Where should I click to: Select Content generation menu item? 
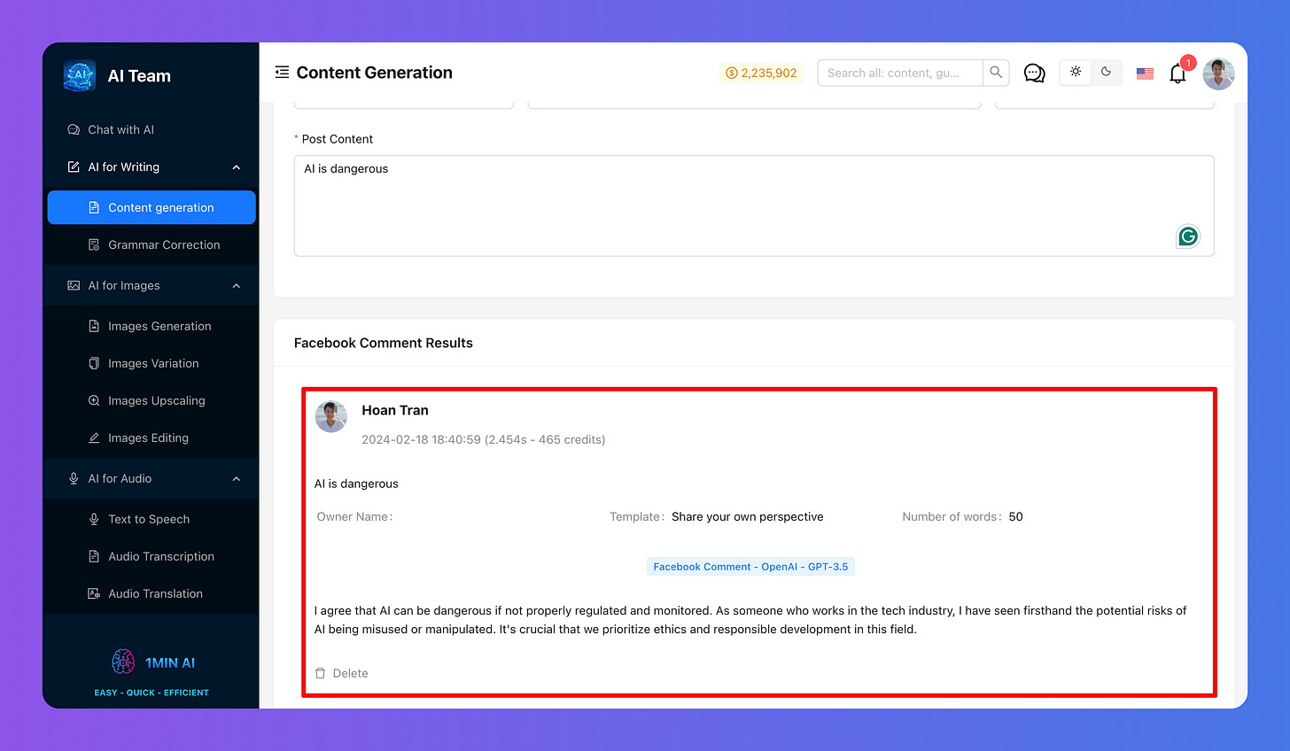[152, 207]
